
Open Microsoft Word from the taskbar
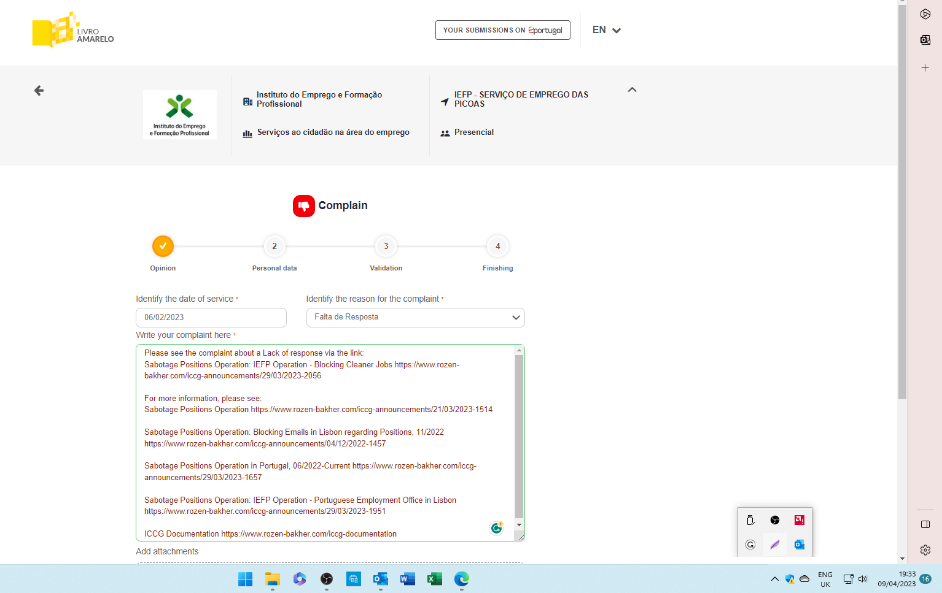[x=407, y=579]
